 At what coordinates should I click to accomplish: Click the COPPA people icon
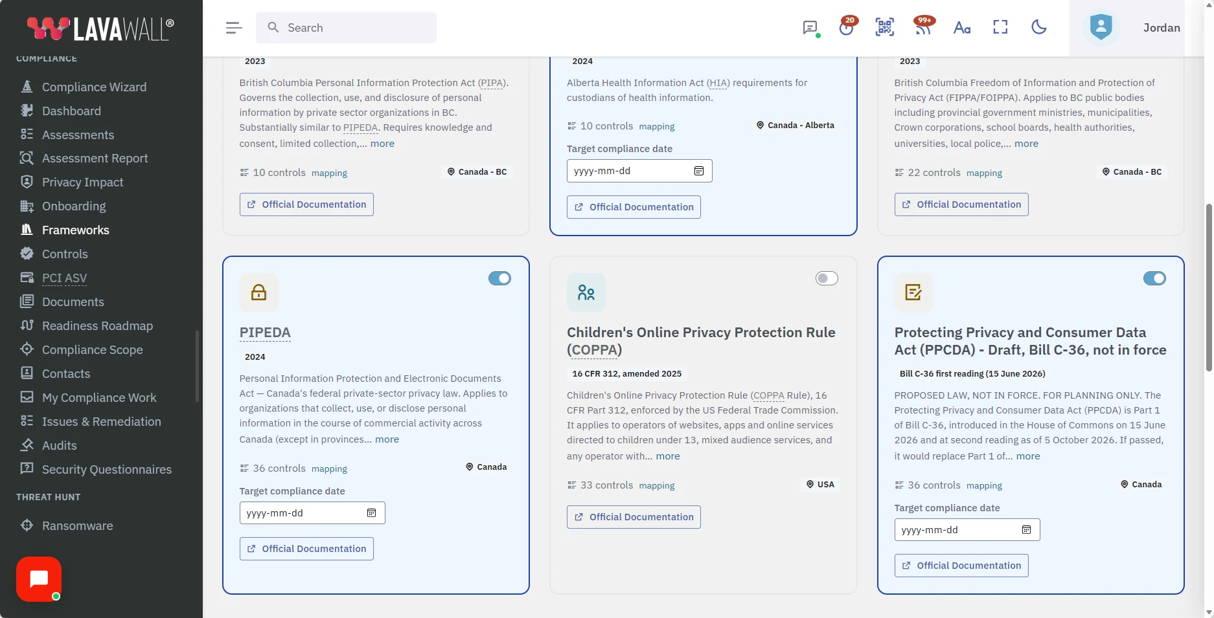click(x=586, y=292)
